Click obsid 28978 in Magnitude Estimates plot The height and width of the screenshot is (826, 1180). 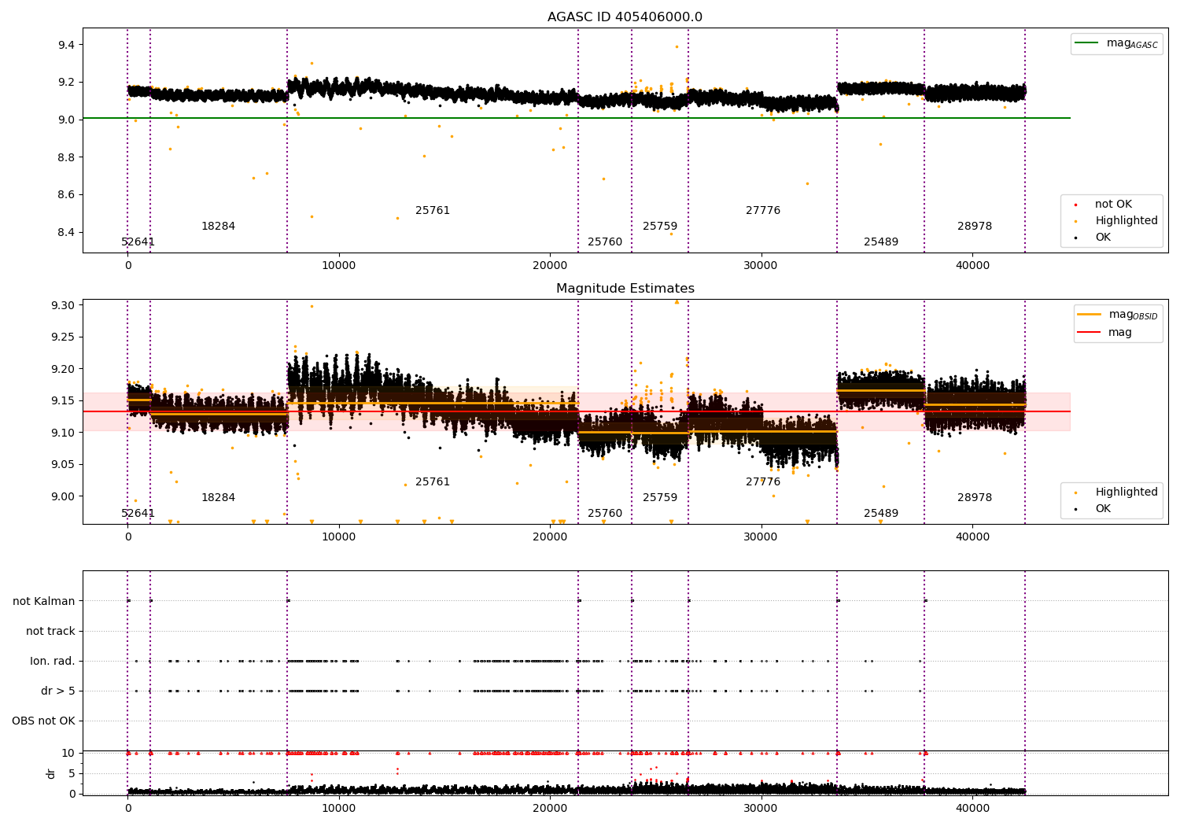975,498
